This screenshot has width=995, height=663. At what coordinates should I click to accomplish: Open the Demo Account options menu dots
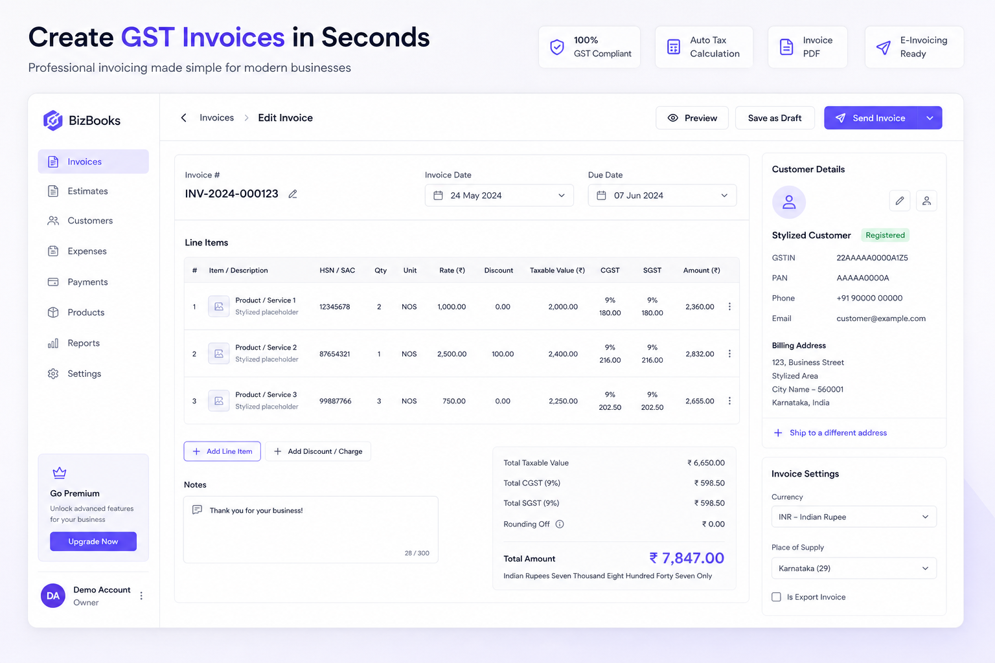tap(141, 596)
